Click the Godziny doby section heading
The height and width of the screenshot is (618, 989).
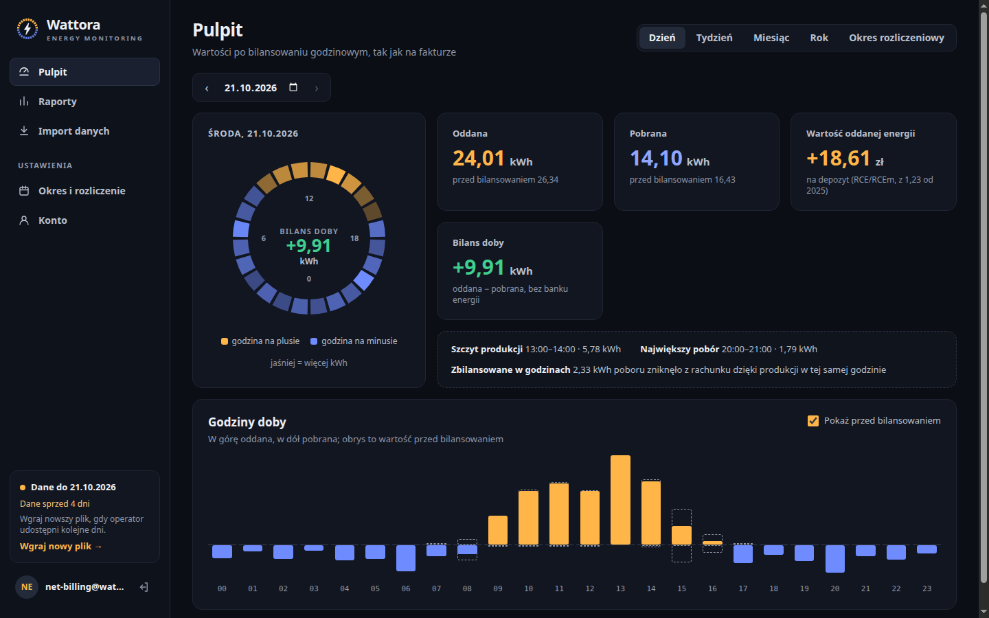(x=247, y=422)
